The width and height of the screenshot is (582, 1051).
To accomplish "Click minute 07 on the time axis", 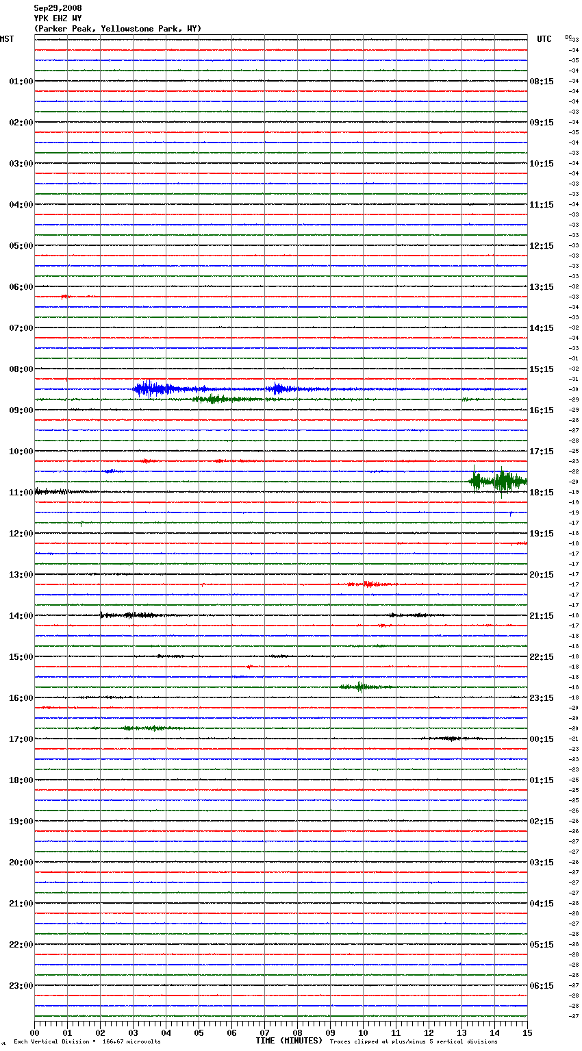I will coord(264,1033).
